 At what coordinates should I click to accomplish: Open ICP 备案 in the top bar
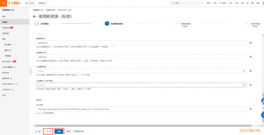point(222,3)
